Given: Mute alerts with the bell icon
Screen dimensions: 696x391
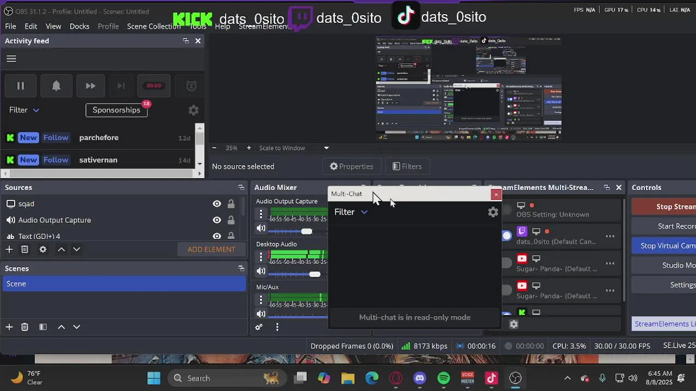Looking at the screenshot, I should pyautogui.click(x=56, y=86).
